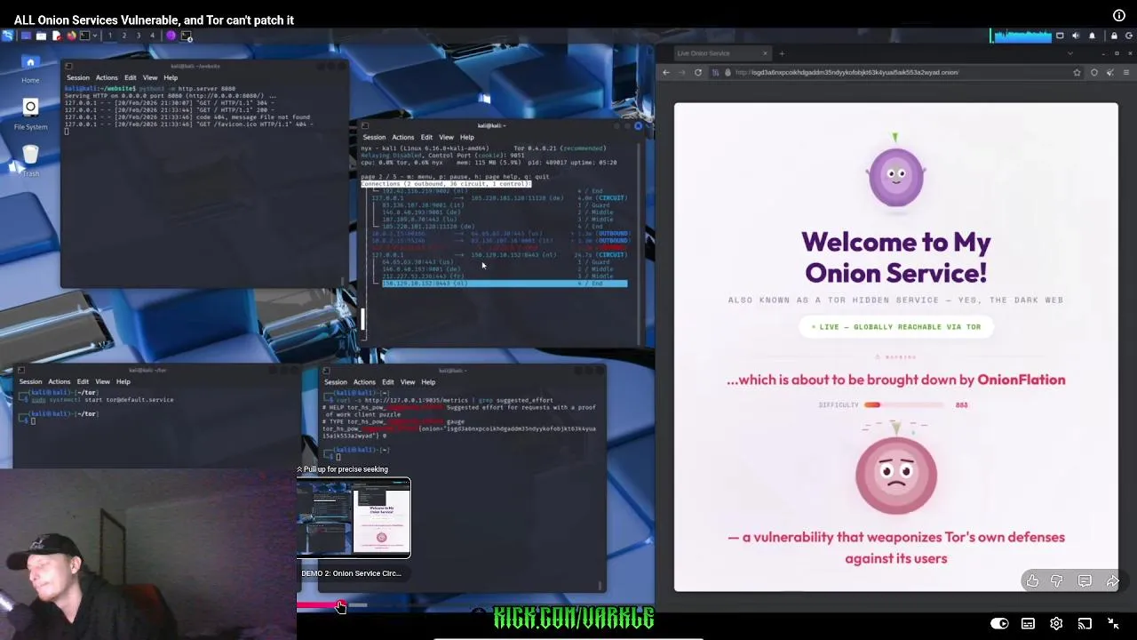Open the Trash desktop icon
Screen dimensions: 1137x640
click(x=30, y=158)
